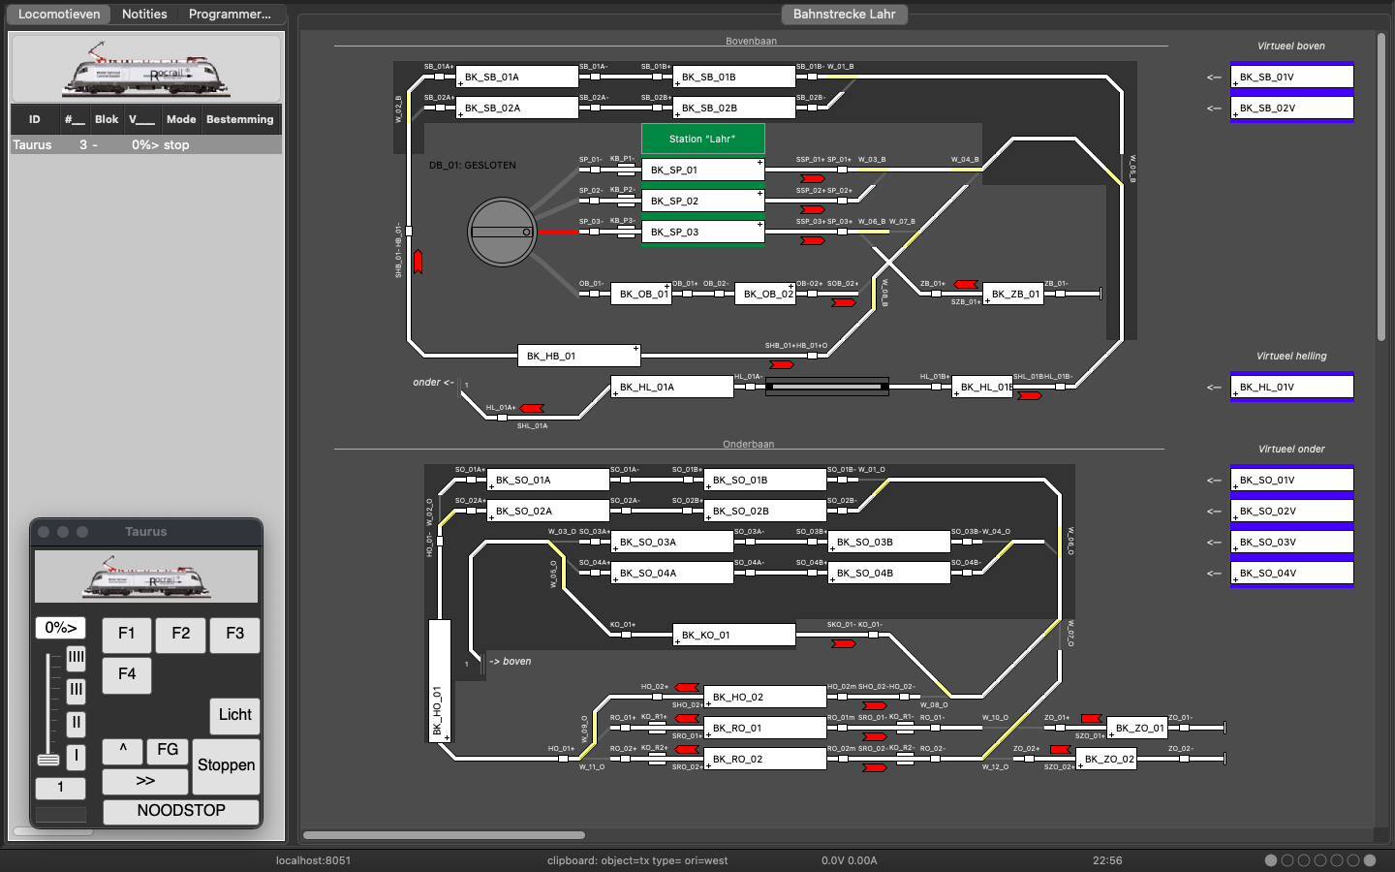Screen dimensions: 1395x872
Task: Set speed step IIII in throttle
Action: click(x=77, y=658)
